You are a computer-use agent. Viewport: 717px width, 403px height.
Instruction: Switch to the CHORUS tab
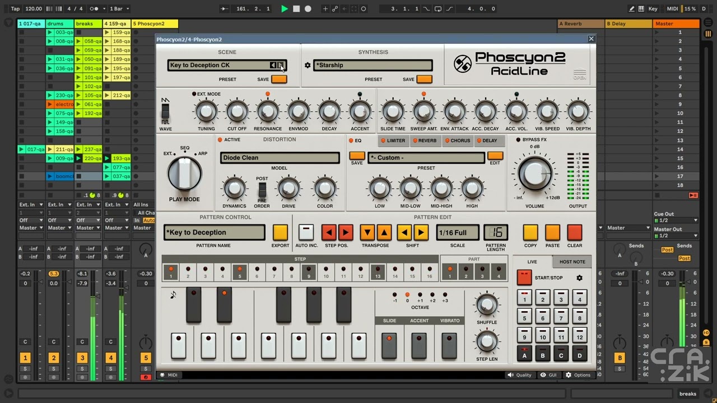pyautogui.click(x=458, y=141)
